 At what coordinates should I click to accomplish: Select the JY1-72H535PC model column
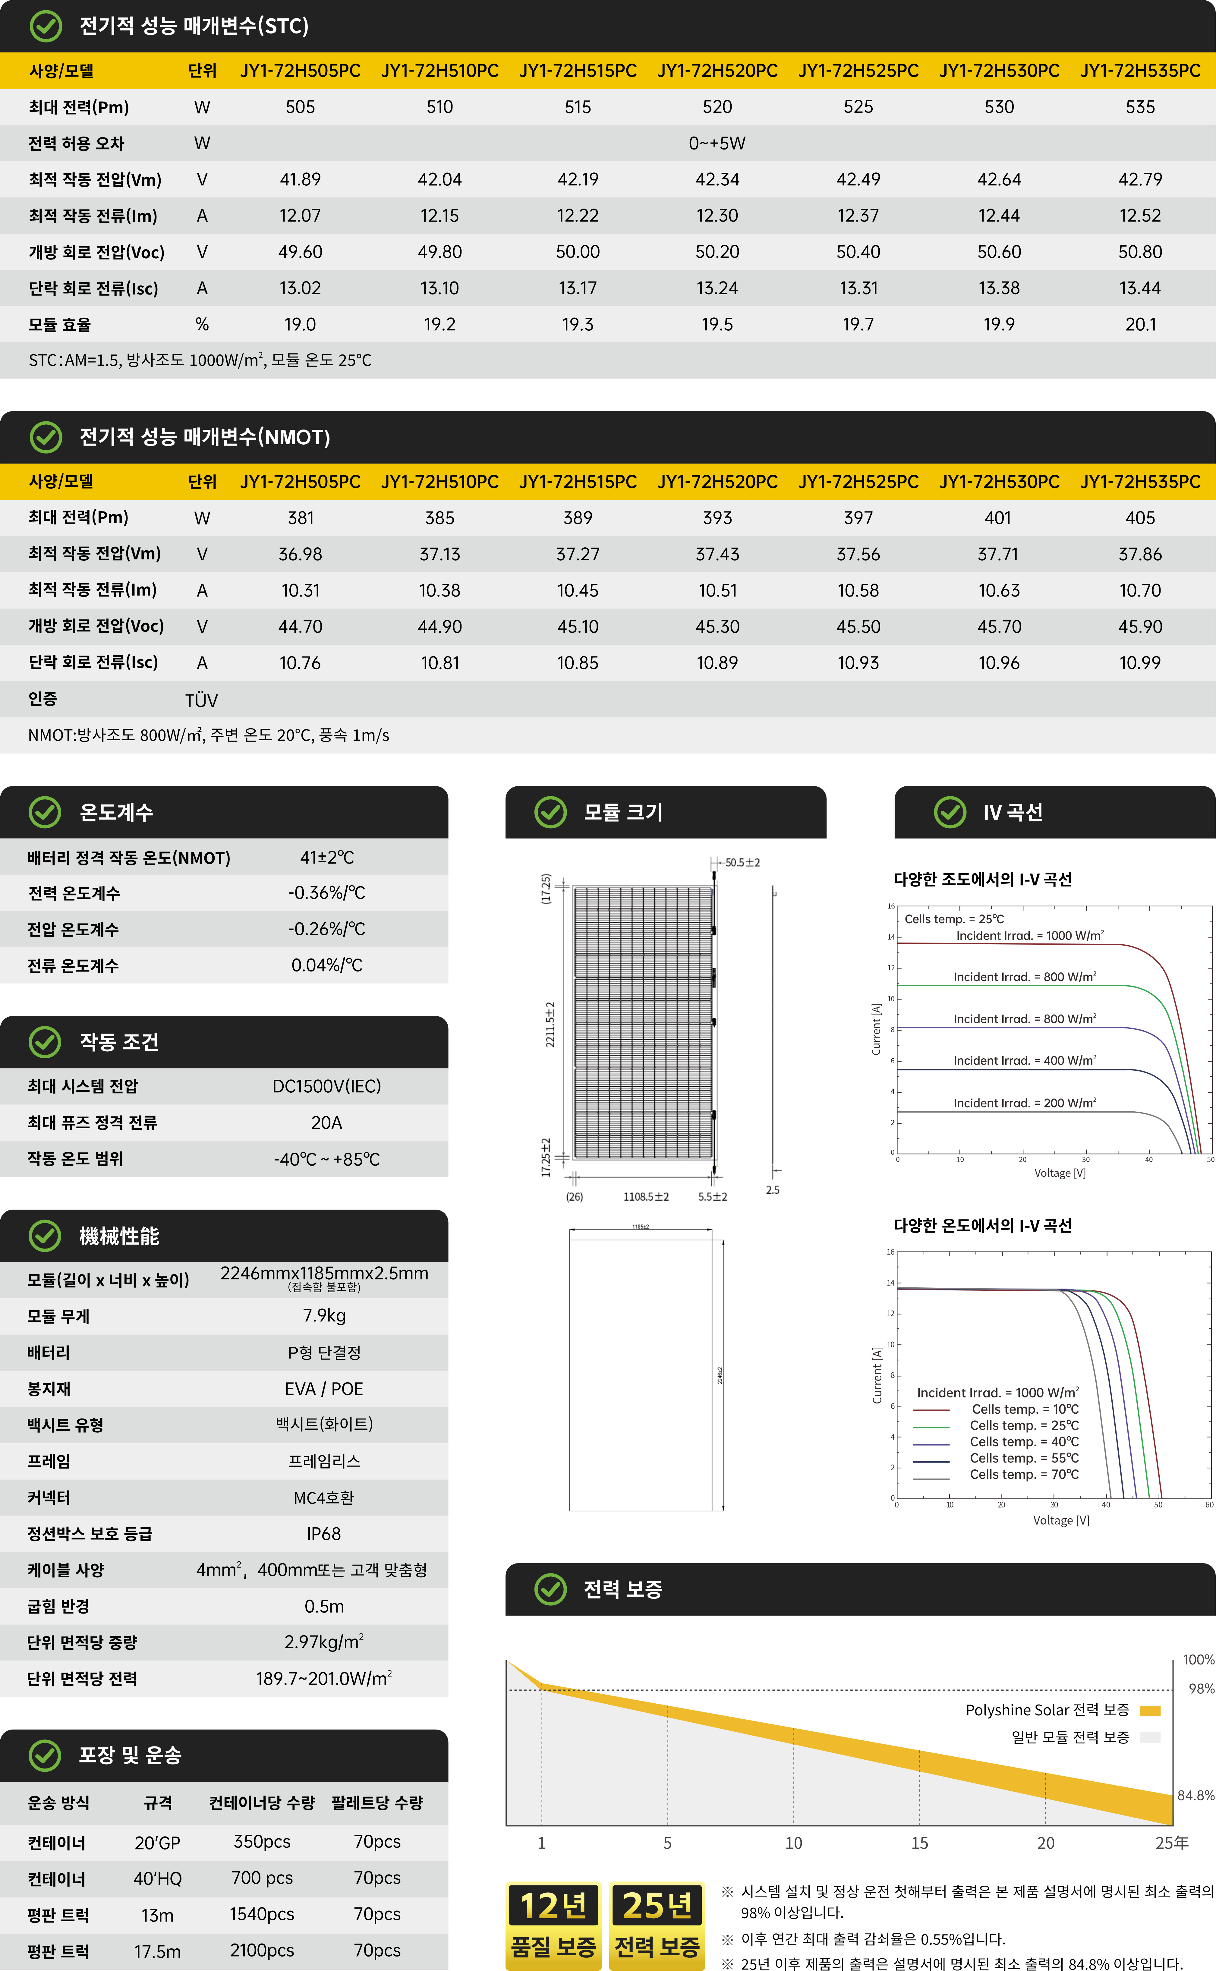1140,71
